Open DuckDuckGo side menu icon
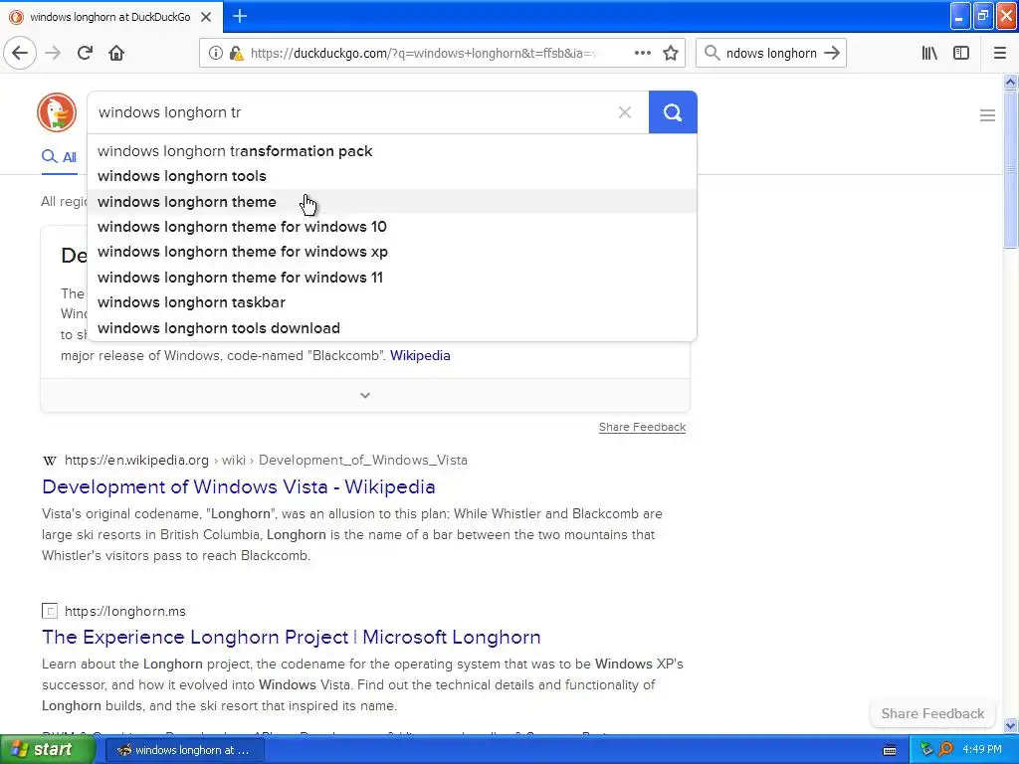The image size is (1019, 764). pyautogui.click(x=987, y=115)
